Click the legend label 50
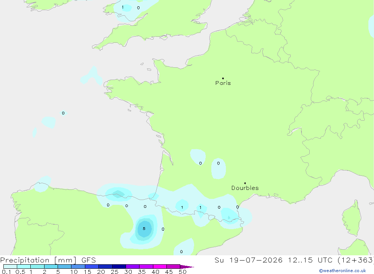 (x=183, y=272)
